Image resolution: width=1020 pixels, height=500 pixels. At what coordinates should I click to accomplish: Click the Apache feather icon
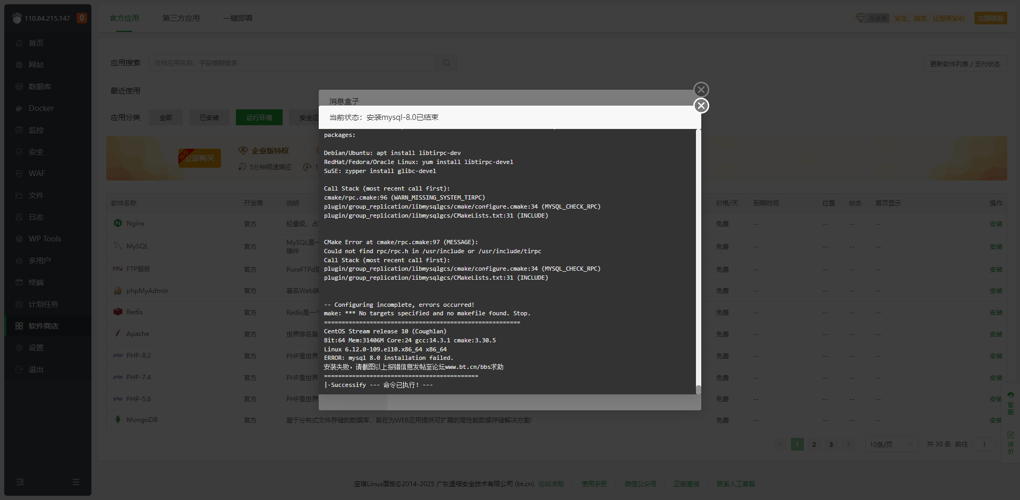118,333
